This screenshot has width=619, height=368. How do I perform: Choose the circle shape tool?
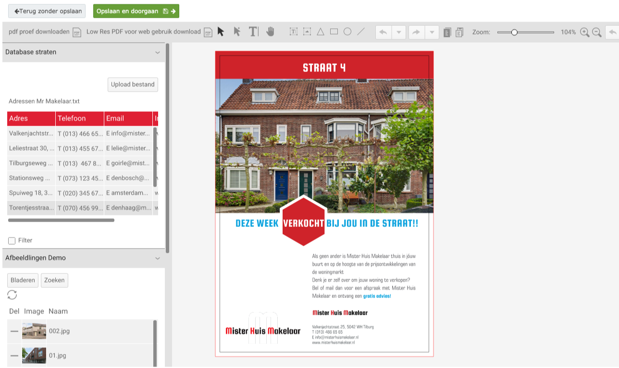[347, 32]
